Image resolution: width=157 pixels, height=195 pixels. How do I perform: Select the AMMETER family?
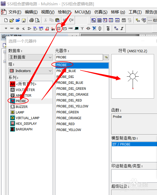(x=31, y=95)
